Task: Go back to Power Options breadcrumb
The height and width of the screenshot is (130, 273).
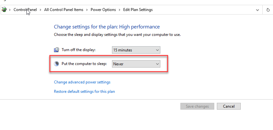Action: tap(103, 10)
